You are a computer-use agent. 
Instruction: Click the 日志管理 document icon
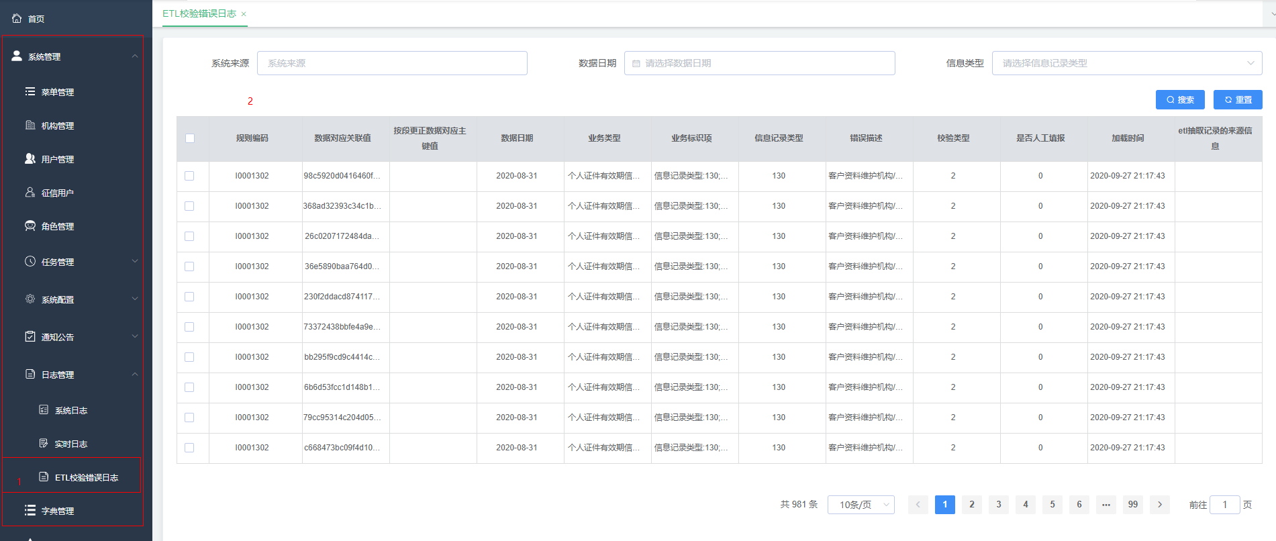pyautogui.click(x=30, y=374)
